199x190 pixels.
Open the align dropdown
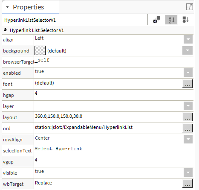[188, 39]
